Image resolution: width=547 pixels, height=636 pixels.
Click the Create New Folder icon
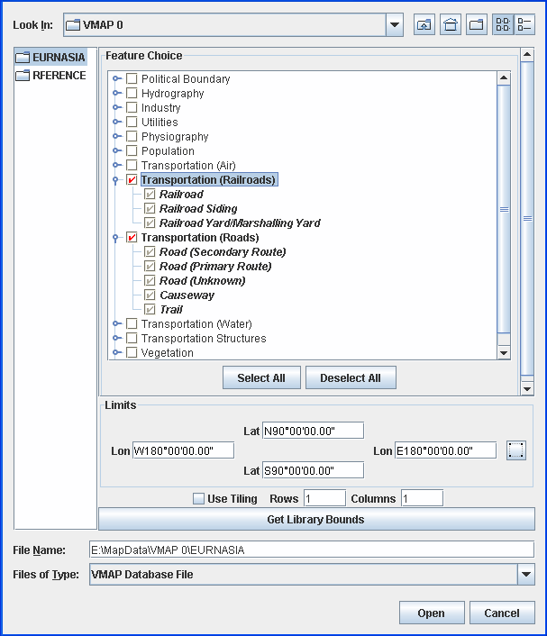[477, 25]
